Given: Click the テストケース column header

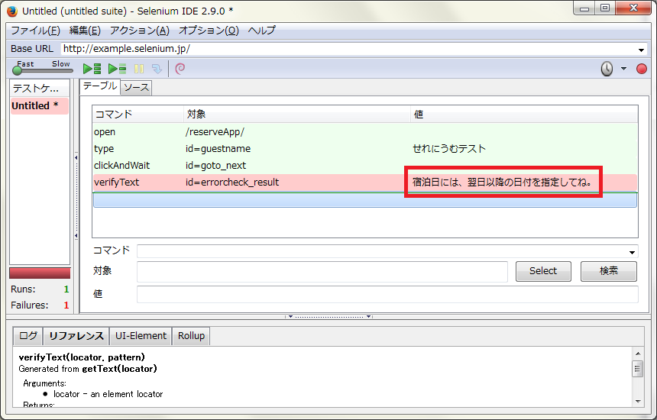Looking at the screenshot, I should (x=40, y=89).
